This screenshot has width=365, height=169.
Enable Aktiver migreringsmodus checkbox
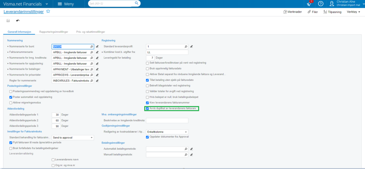pyautogui.click(x=11, y=103)
